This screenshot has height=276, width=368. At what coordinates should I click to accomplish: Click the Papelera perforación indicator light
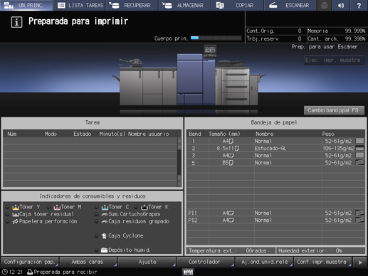[7, 221]
